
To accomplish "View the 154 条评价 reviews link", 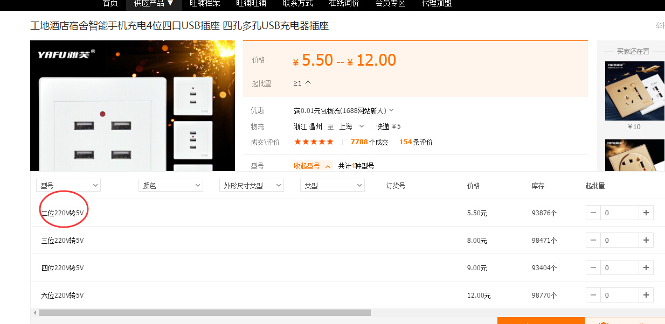I will point(415,142).
